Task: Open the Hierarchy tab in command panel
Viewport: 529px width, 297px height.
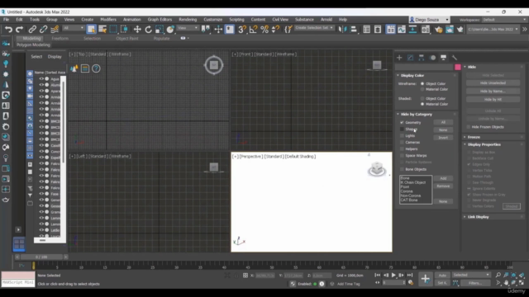Action: coord(422,58)
